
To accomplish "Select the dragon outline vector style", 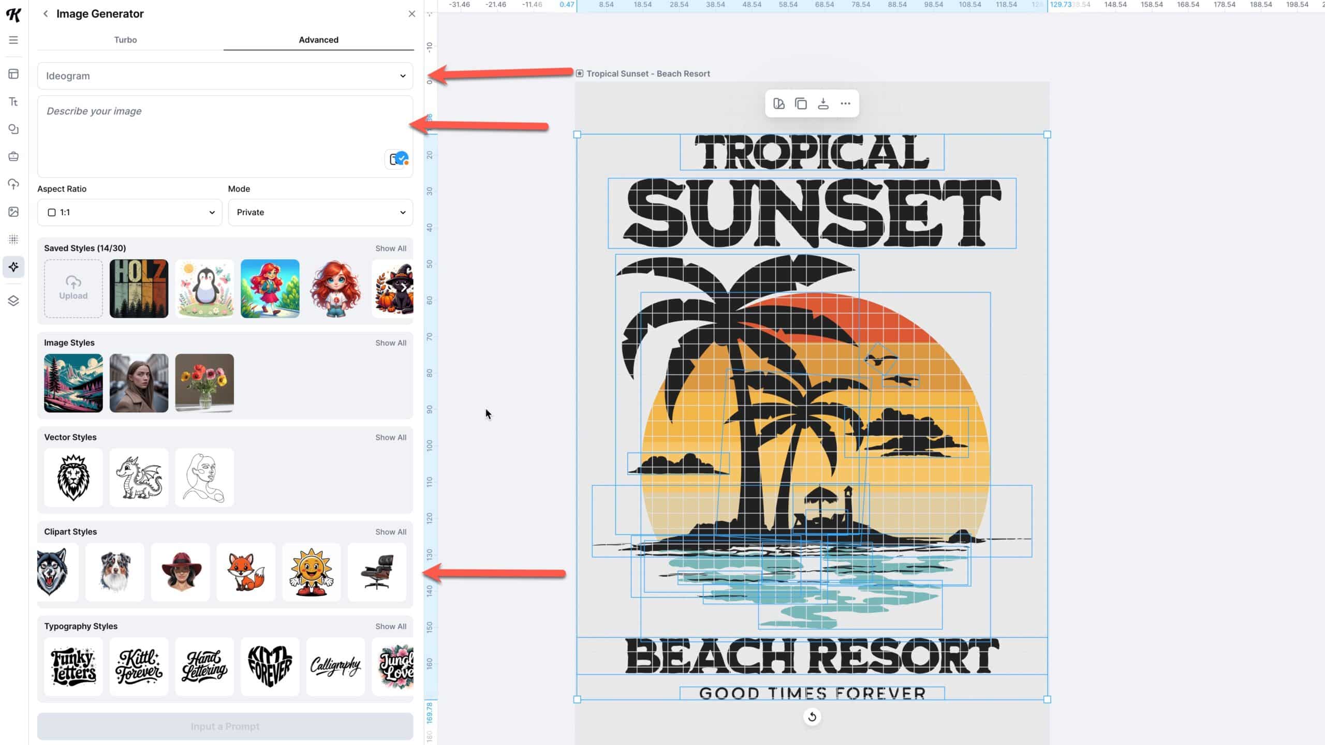I will (x=139, y=478).
